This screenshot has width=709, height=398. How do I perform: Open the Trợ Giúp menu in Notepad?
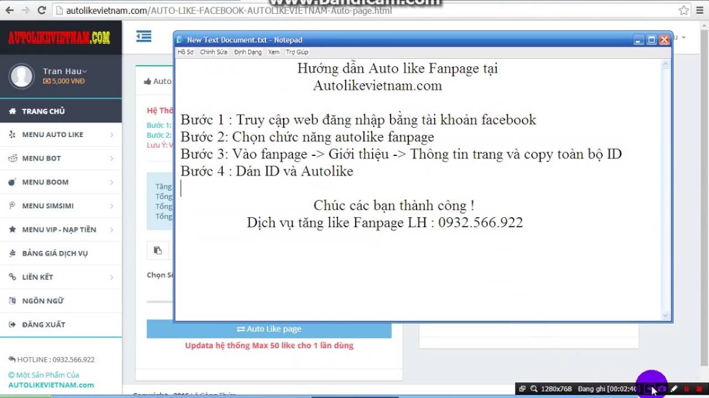point(297,52)
